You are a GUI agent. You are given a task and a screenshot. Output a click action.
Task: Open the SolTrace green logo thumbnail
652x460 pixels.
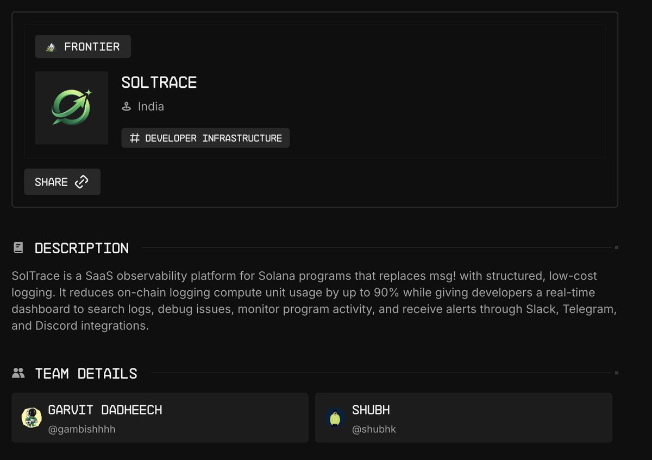pos(72,108)
